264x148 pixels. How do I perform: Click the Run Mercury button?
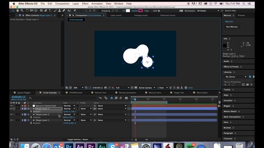coord(232,27)
